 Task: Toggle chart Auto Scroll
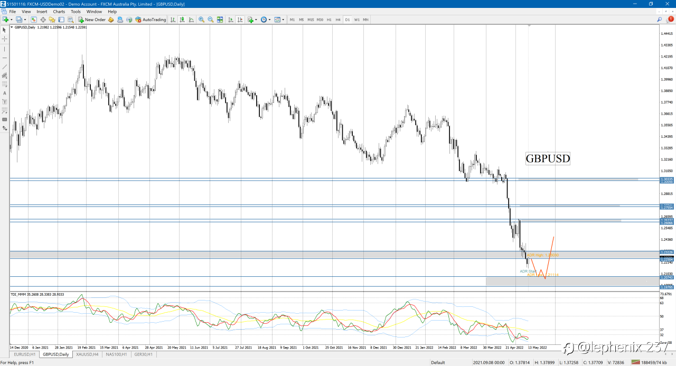click(231, 20)
